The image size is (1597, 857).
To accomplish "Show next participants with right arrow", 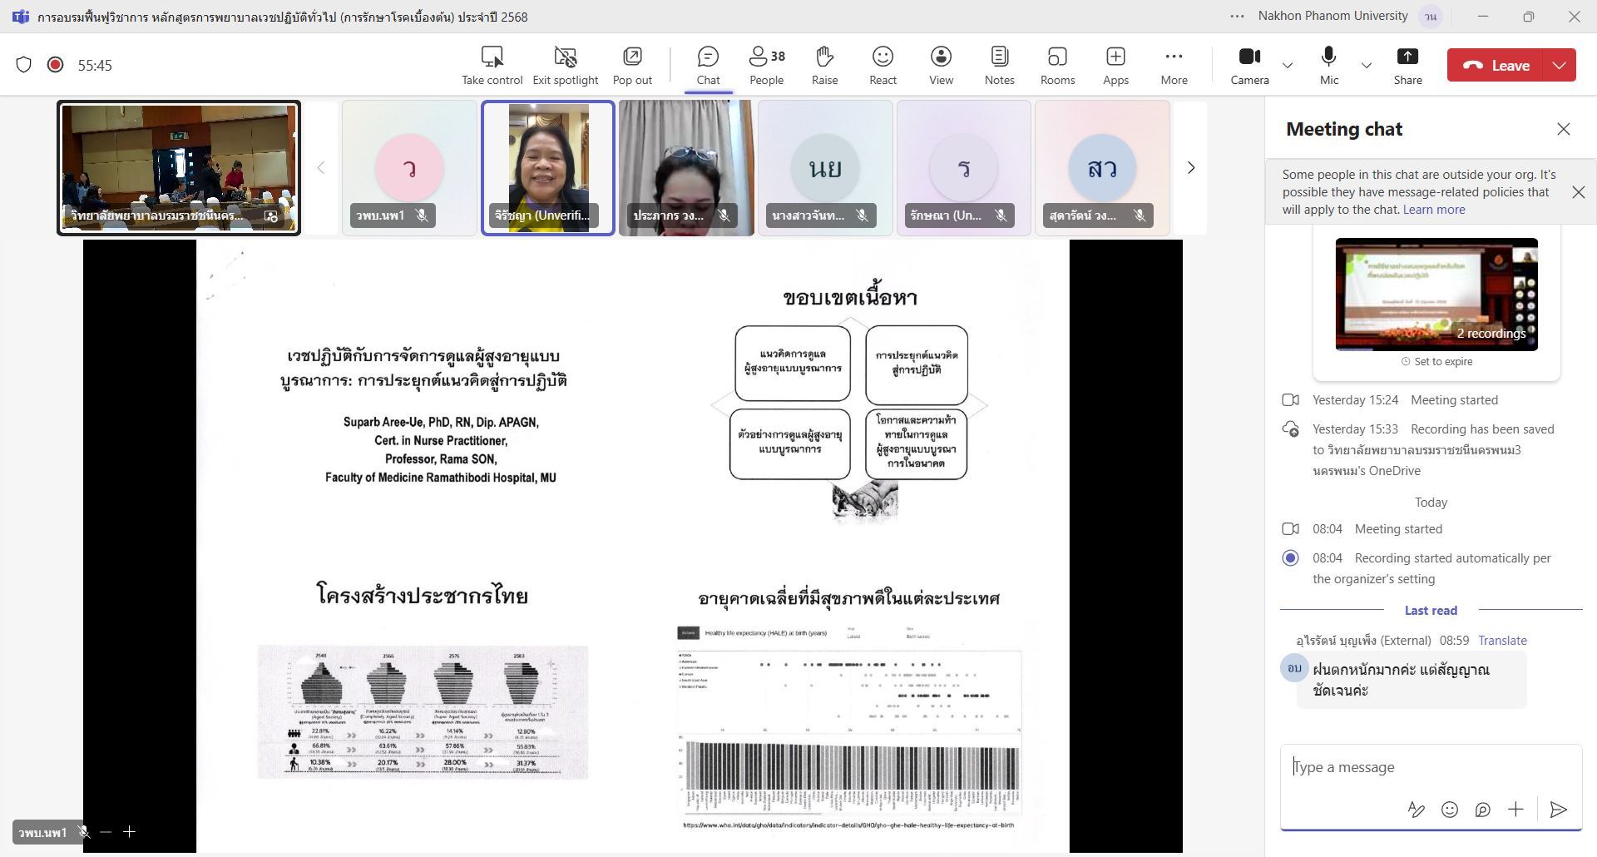I will click(x=1190, y=168).
